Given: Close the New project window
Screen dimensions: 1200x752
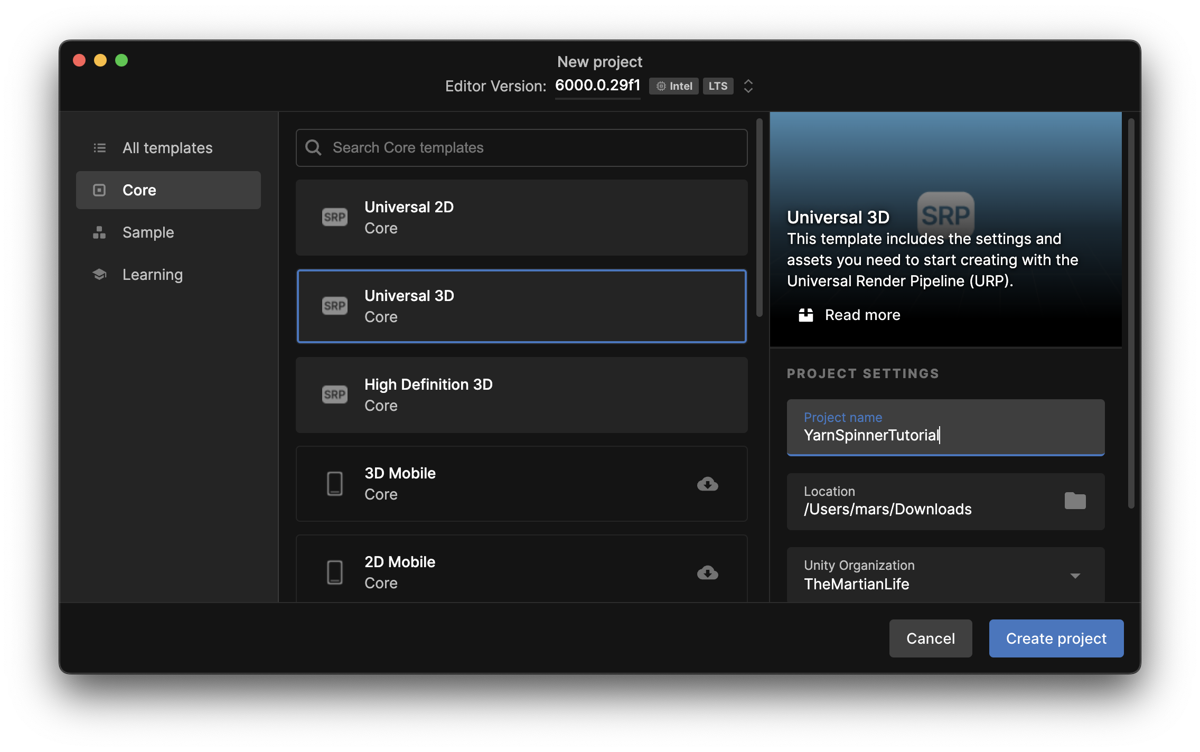Looking at the screenshot, I should 79,60.
